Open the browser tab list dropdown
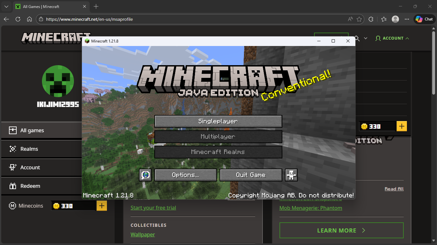437x245 pixels. tap(6, 6)
